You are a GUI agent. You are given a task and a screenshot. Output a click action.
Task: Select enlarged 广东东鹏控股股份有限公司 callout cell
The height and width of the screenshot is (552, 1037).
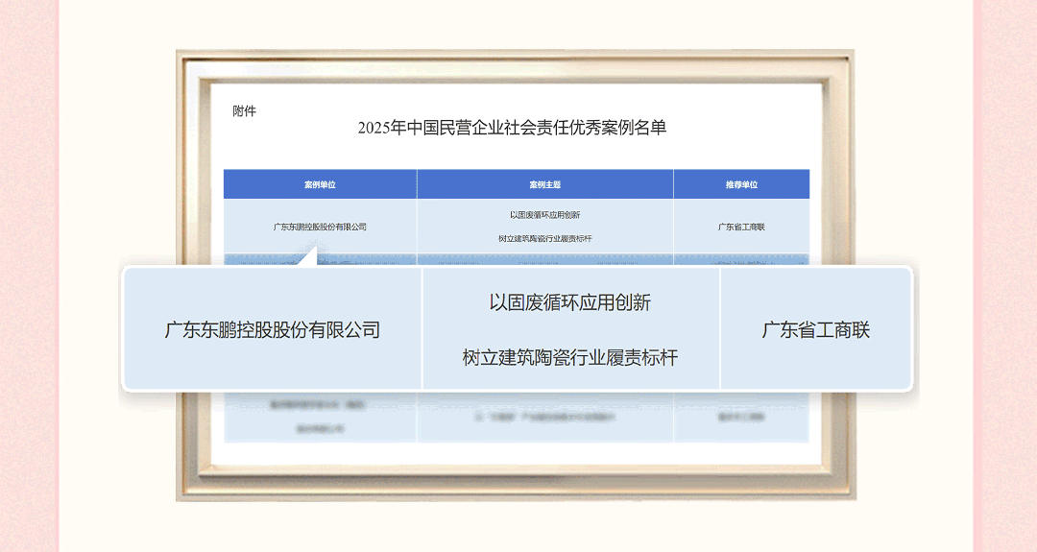pos(273,330)
